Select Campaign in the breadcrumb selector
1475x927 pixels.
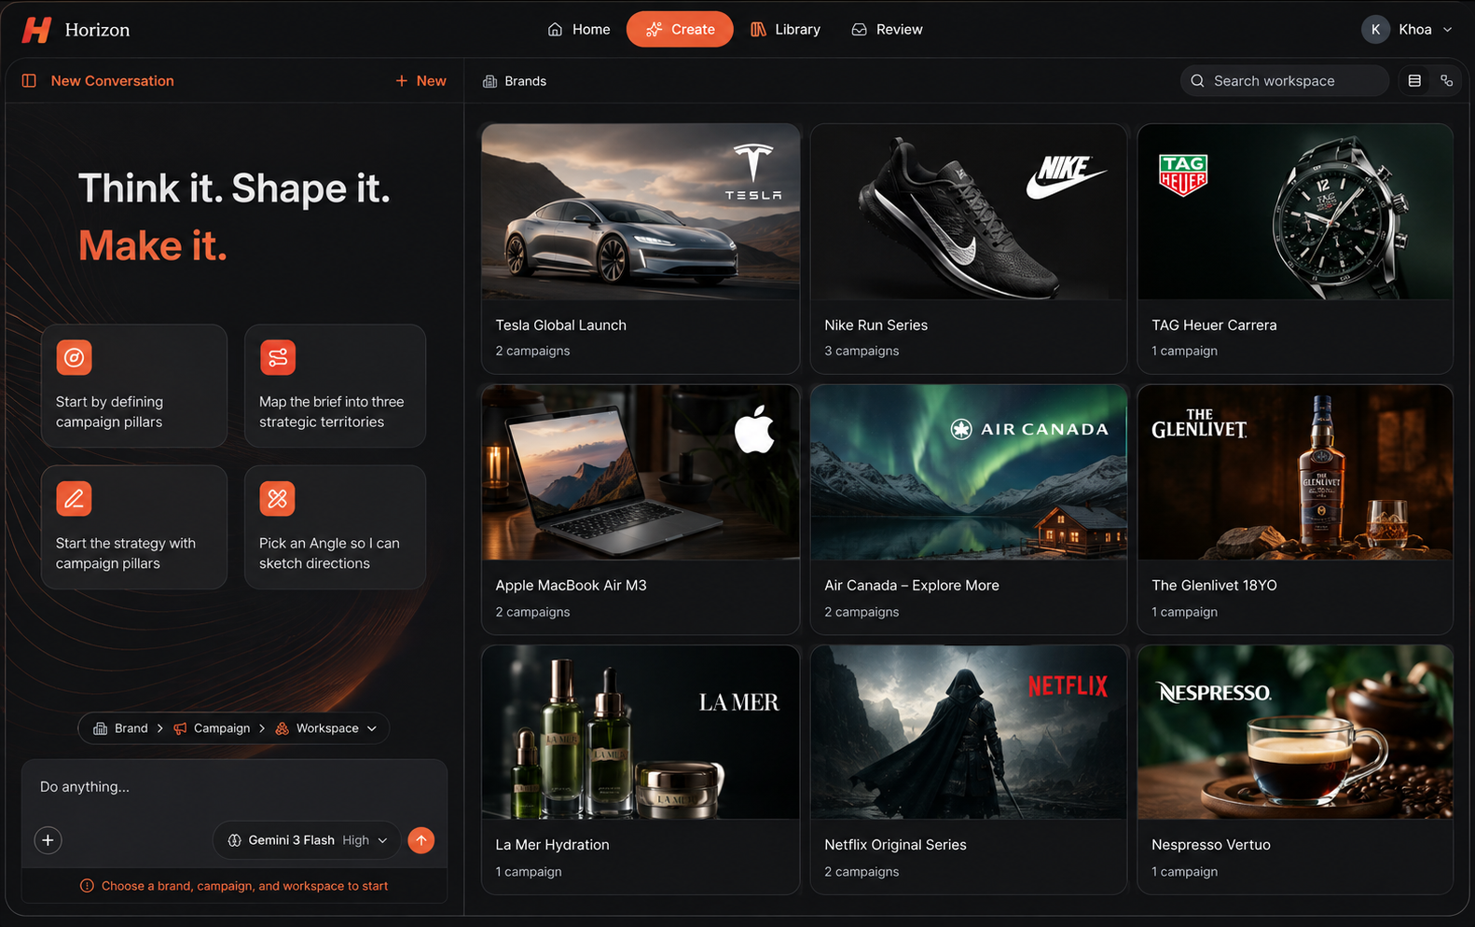point(212,728)
